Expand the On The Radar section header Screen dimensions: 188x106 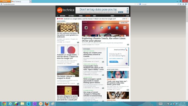tap(87, 49)
